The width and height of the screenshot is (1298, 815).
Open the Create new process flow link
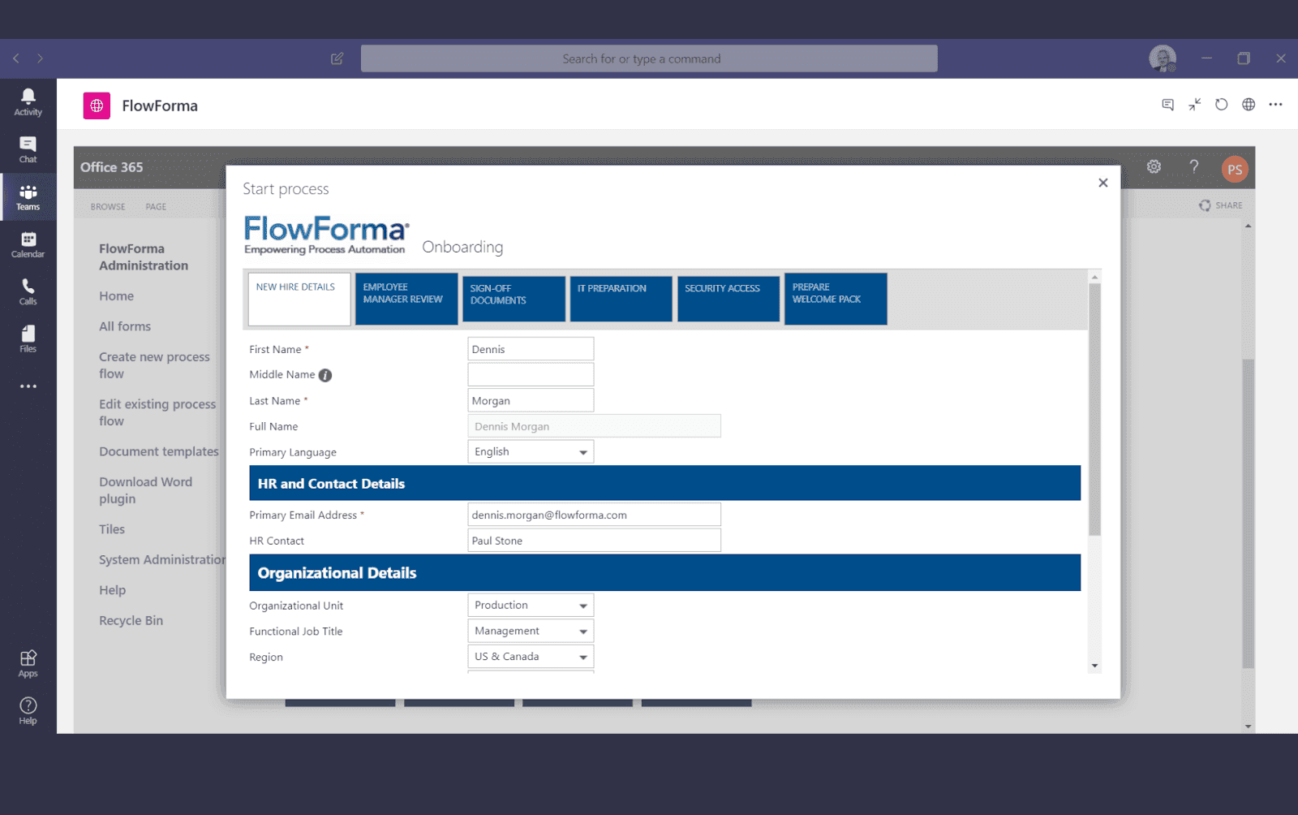tap(154, 364)
